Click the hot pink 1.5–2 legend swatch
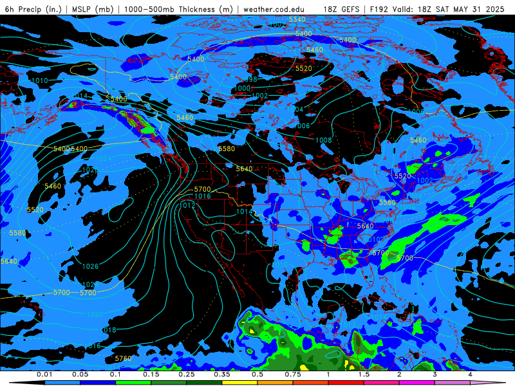 point(382,383)
